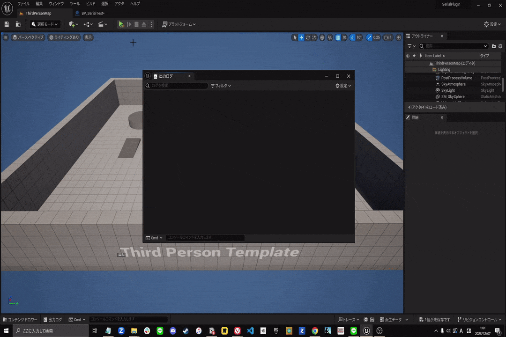
Task: Toggle the outliner visibility eye column header
Action: pos(408,56)
